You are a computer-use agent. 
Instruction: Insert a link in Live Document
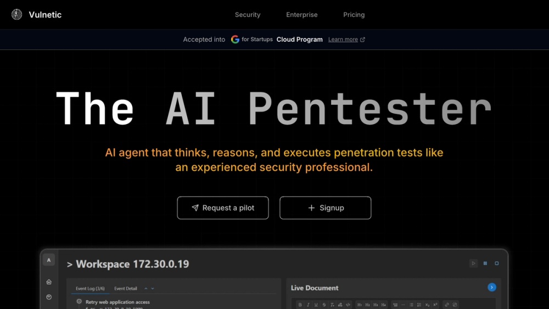coord(447,305)
